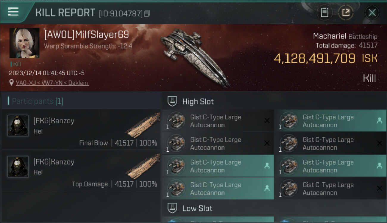The width and height of the screenshot is (387, 223).
Task: Expand the Low Slot section header
Action: 197,208
